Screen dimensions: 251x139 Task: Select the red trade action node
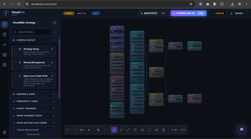pos(195,99)
